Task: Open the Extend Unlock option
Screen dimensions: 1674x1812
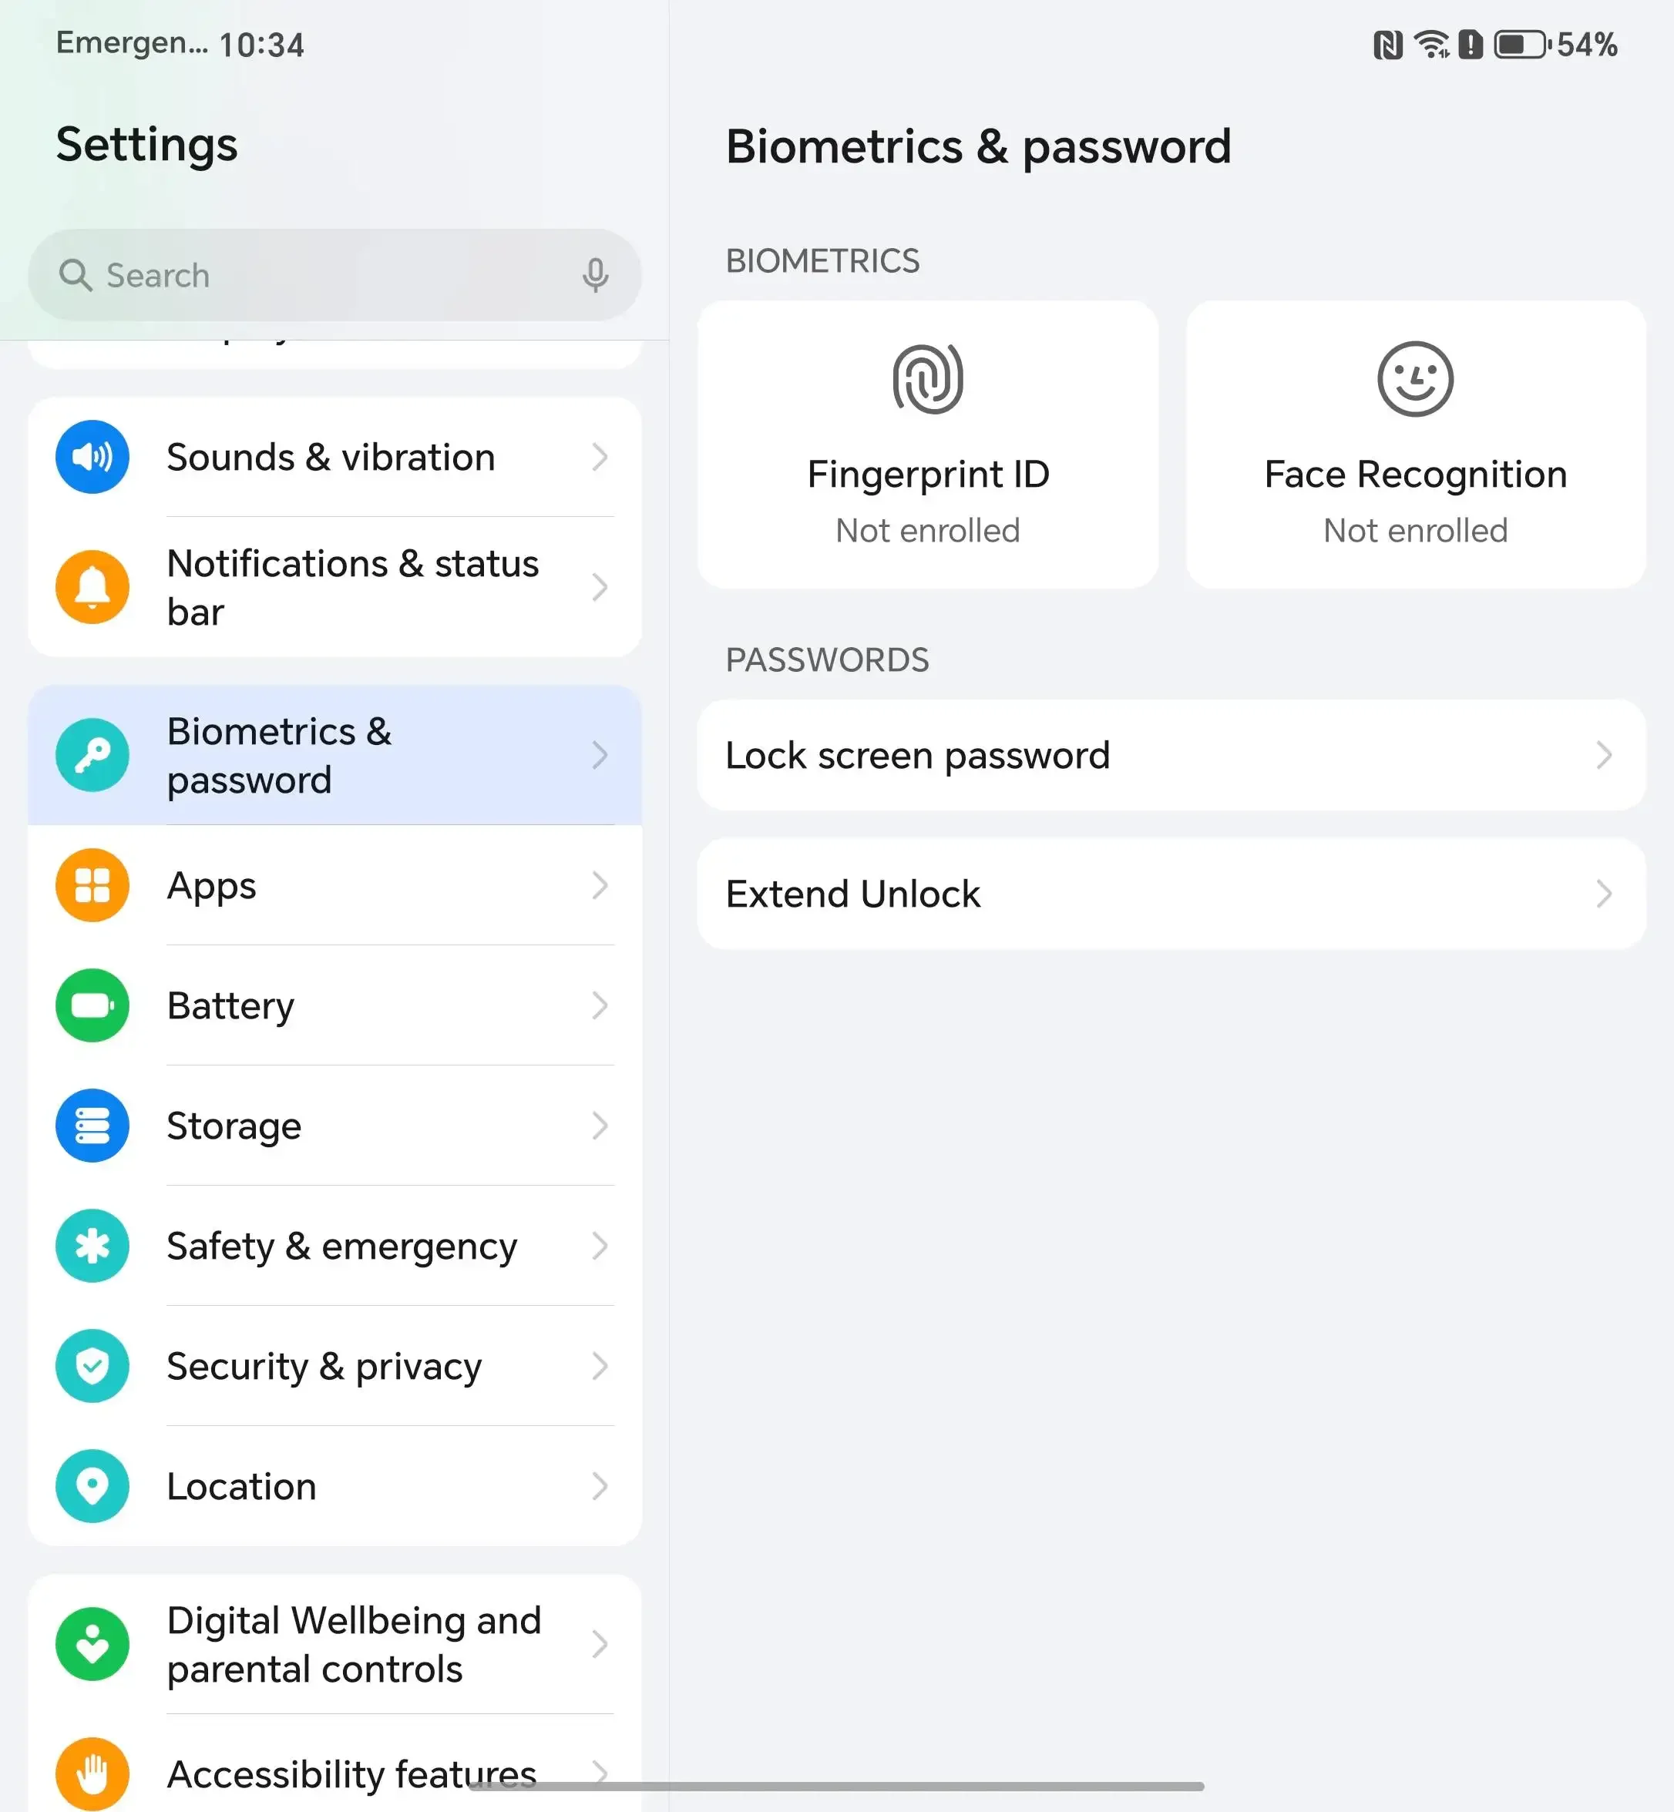Action: pyautogui.click(x=1168, y=894)
